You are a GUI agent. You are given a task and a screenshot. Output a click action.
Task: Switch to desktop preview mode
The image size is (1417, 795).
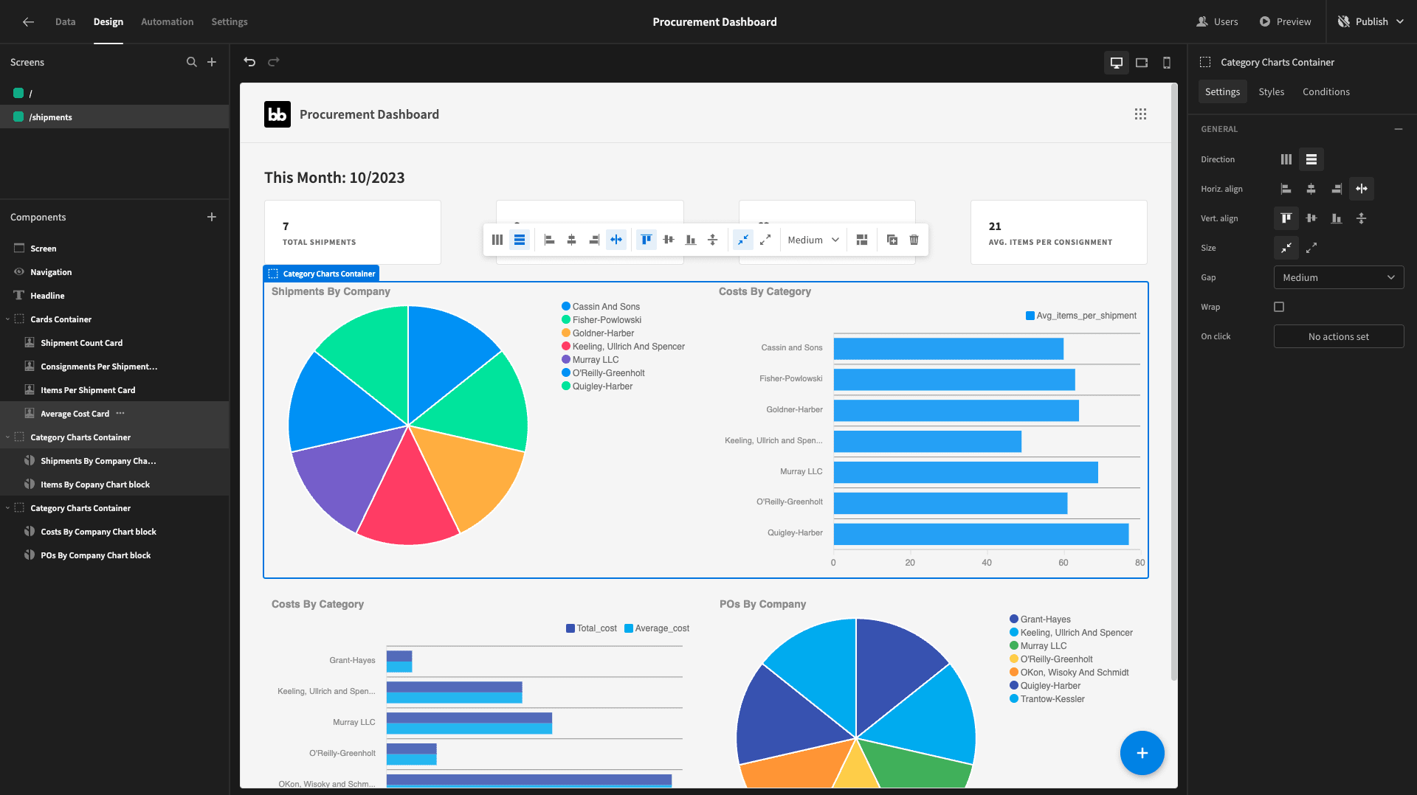pos(1117,63)
